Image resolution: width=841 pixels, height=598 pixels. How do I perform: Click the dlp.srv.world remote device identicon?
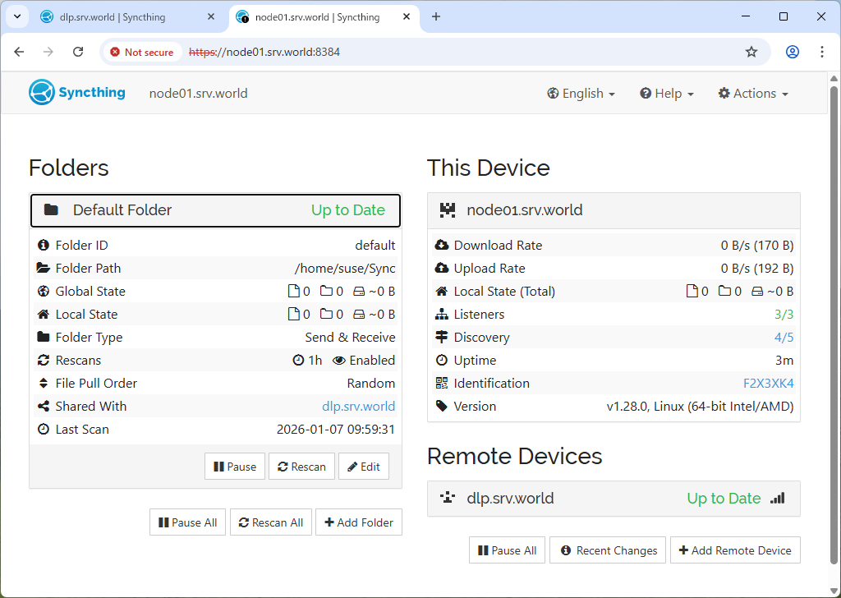coord(447,498)
